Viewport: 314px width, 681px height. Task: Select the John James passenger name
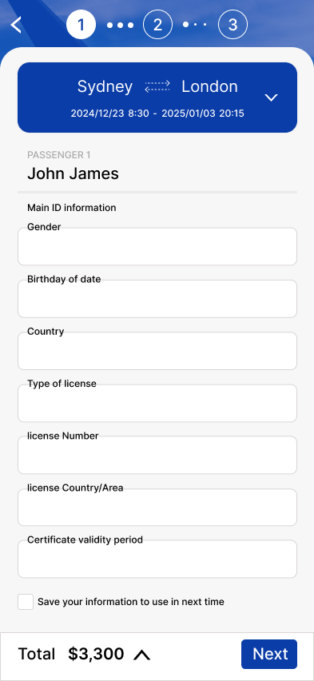[x=73, y=173]
